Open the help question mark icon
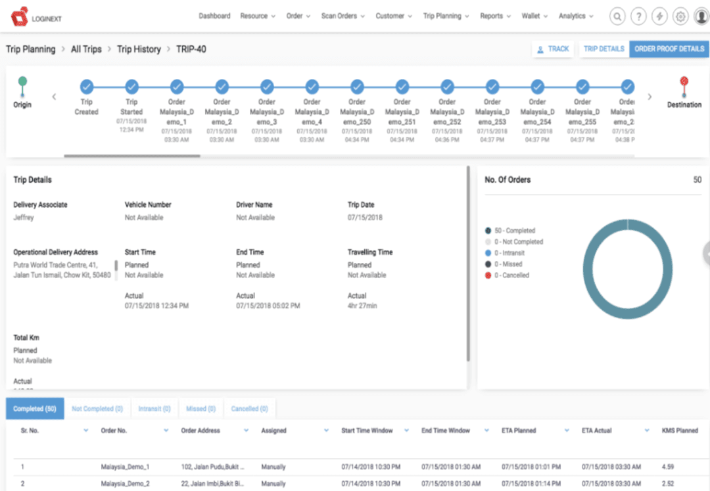Screen dimensions: 710x491 click(x=638, y=16)
